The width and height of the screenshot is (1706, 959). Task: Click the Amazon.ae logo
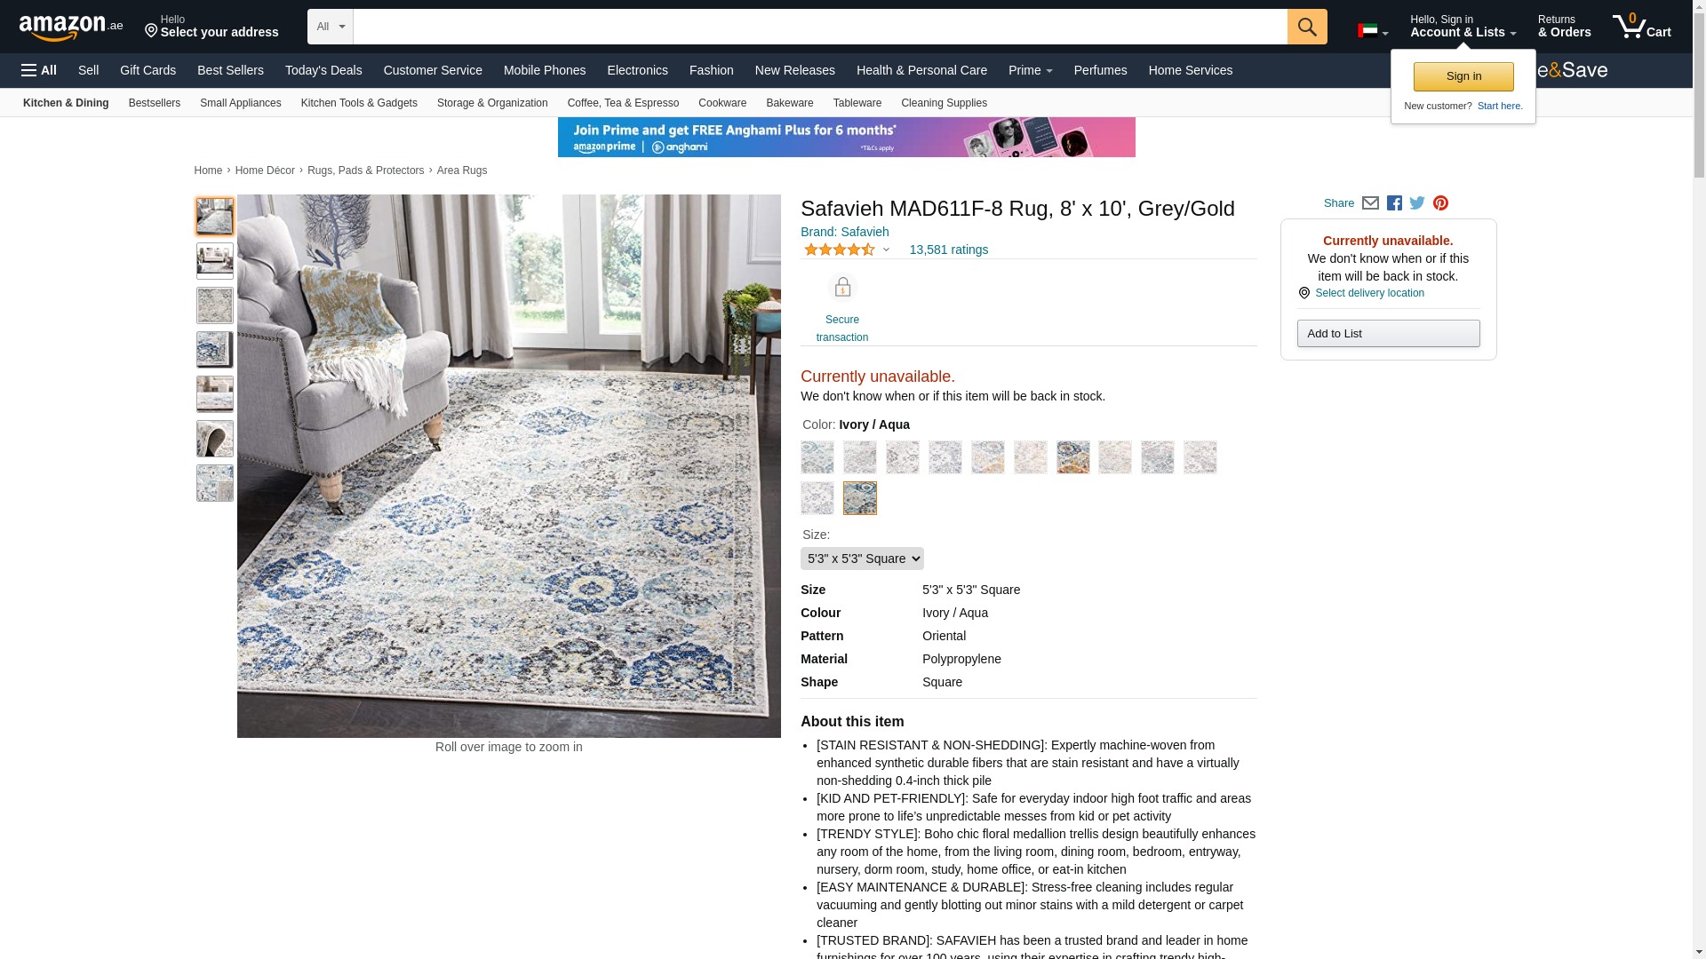[x=71, y=28]
